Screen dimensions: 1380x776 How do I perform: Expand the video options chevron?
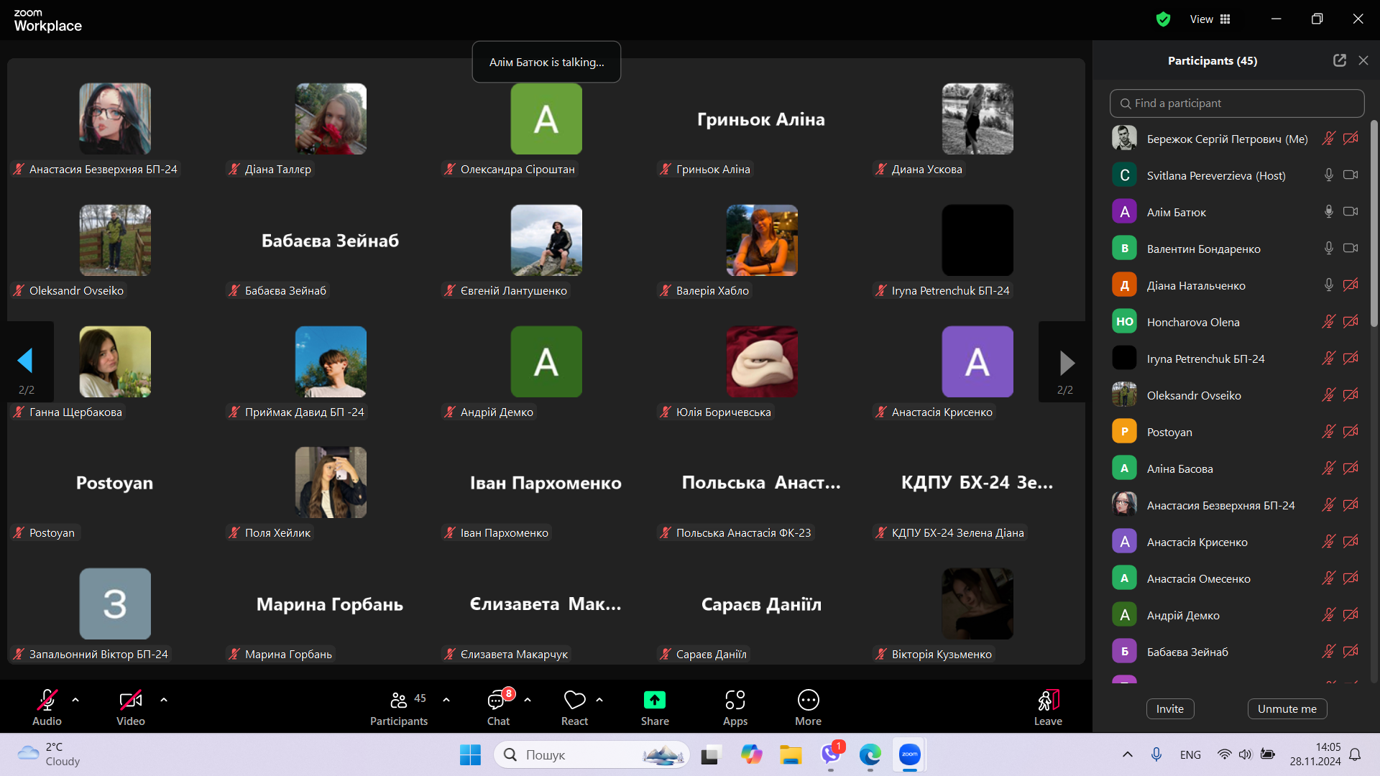pyautogui.click(x=164, y=699)
